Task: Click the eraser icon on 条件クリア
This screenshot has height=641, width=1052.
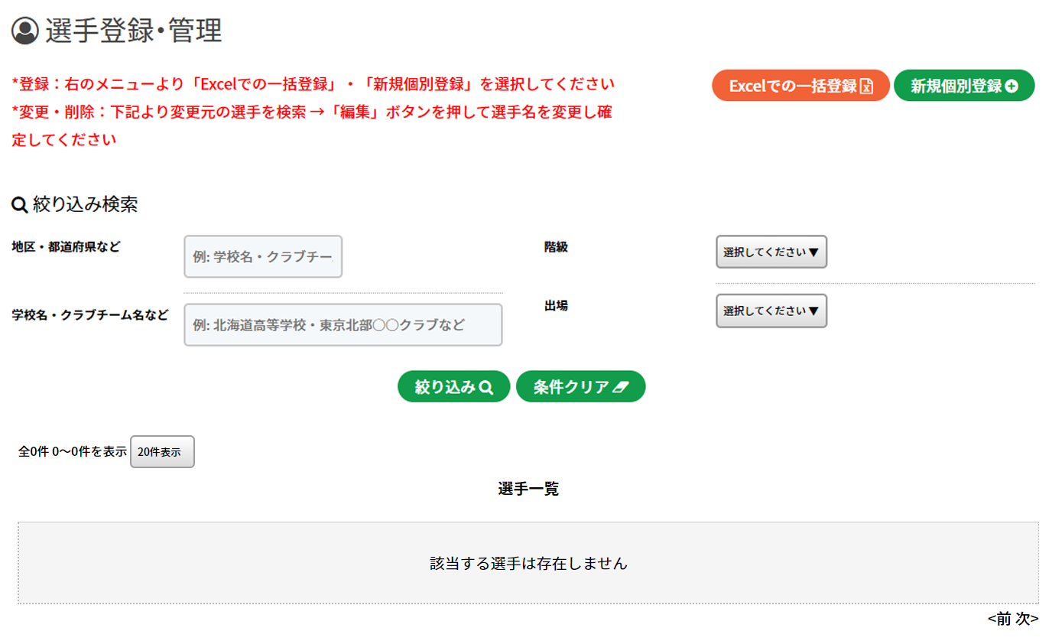Action: click(620, 387)
